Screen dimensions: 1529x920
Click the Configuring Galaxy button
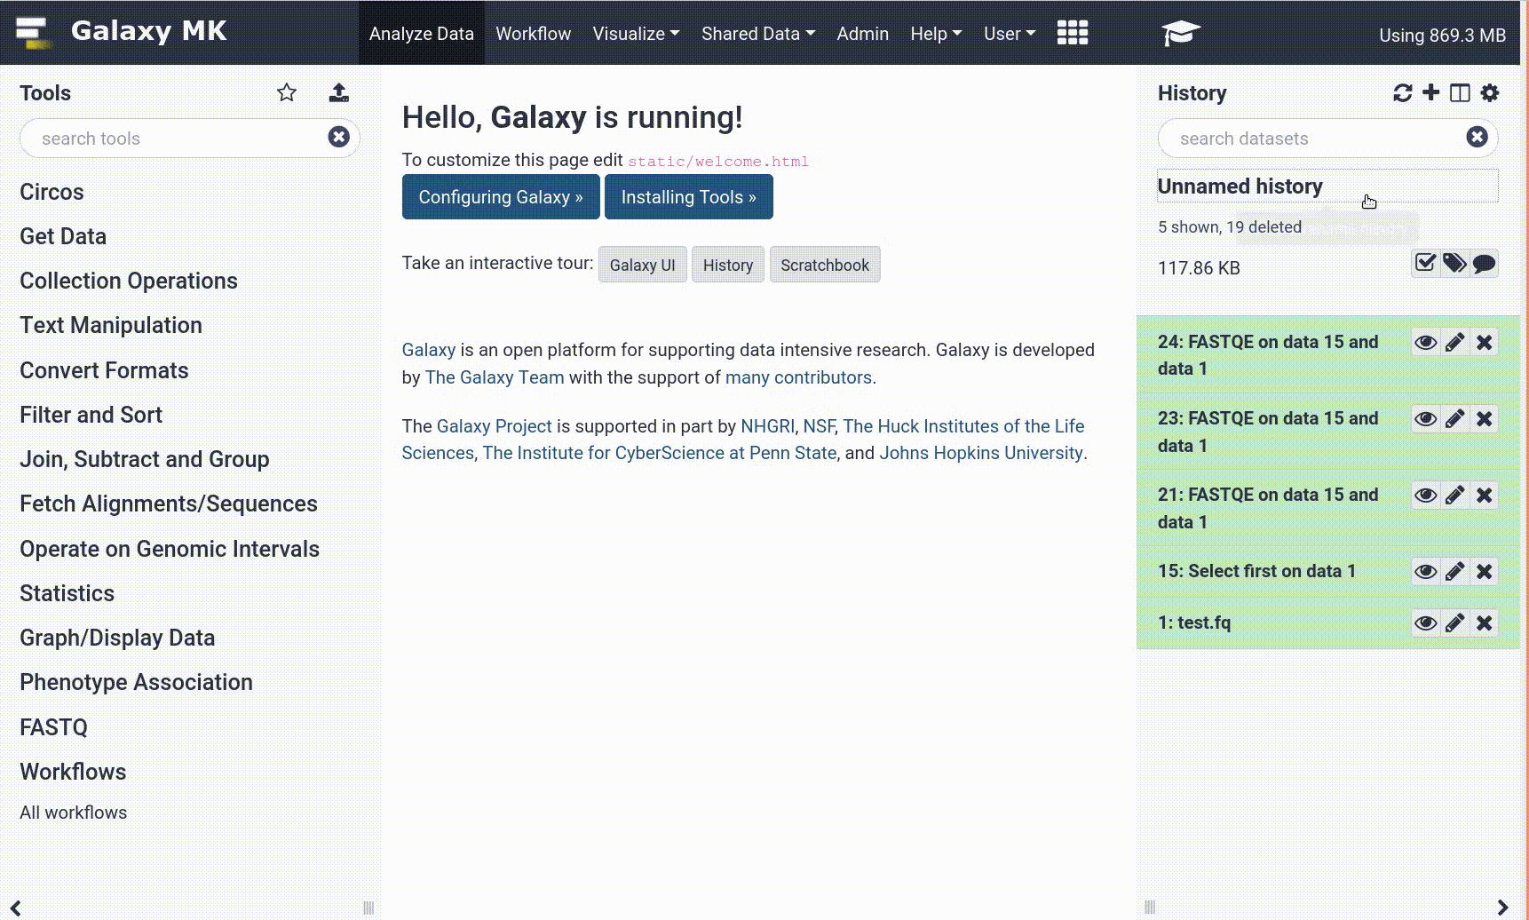click(x=501, y=197)
